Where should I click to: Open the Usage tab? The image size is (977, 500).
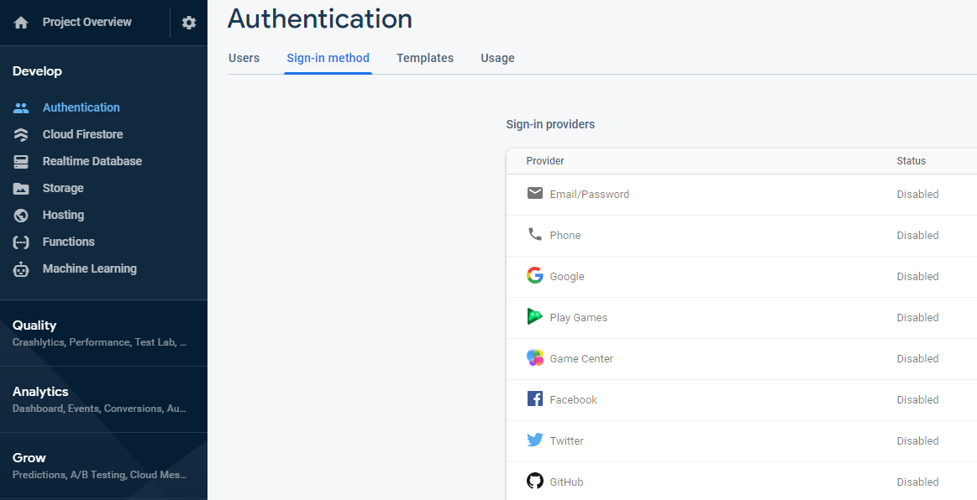(497, 58)
